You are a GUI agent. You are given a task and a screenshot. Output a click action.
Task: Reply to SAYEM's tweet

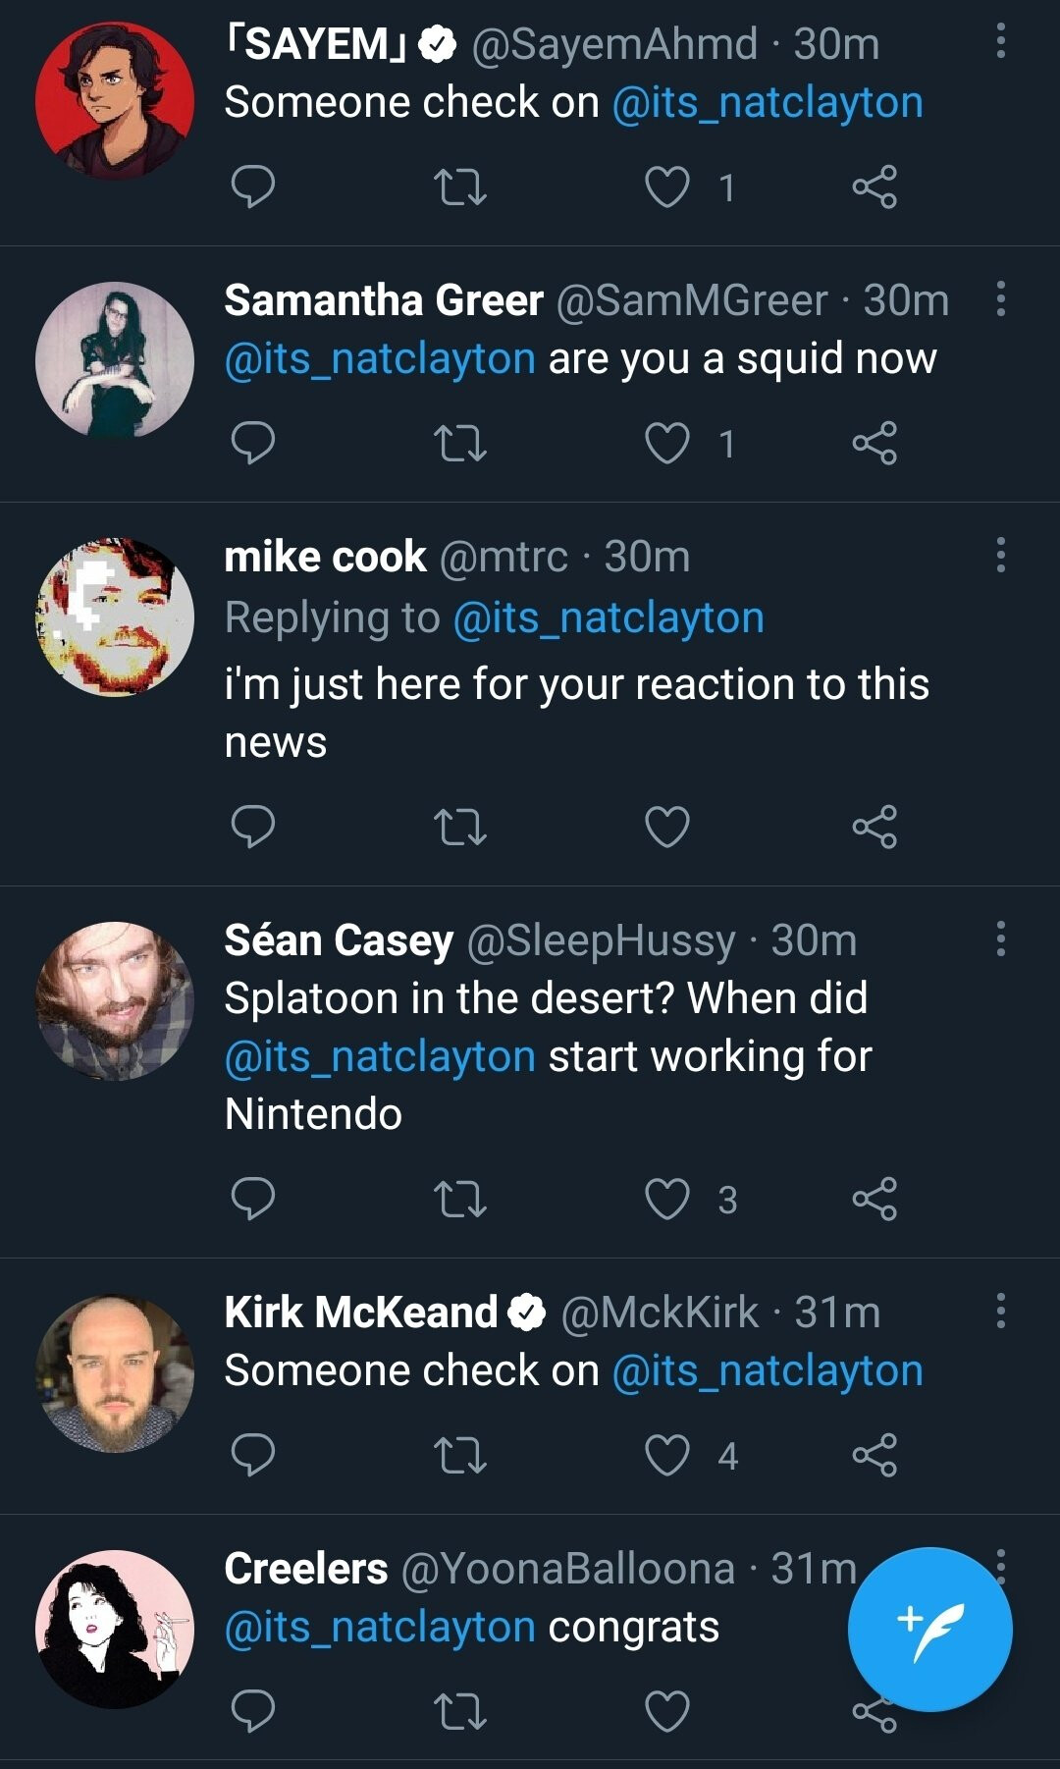(252, 187)
